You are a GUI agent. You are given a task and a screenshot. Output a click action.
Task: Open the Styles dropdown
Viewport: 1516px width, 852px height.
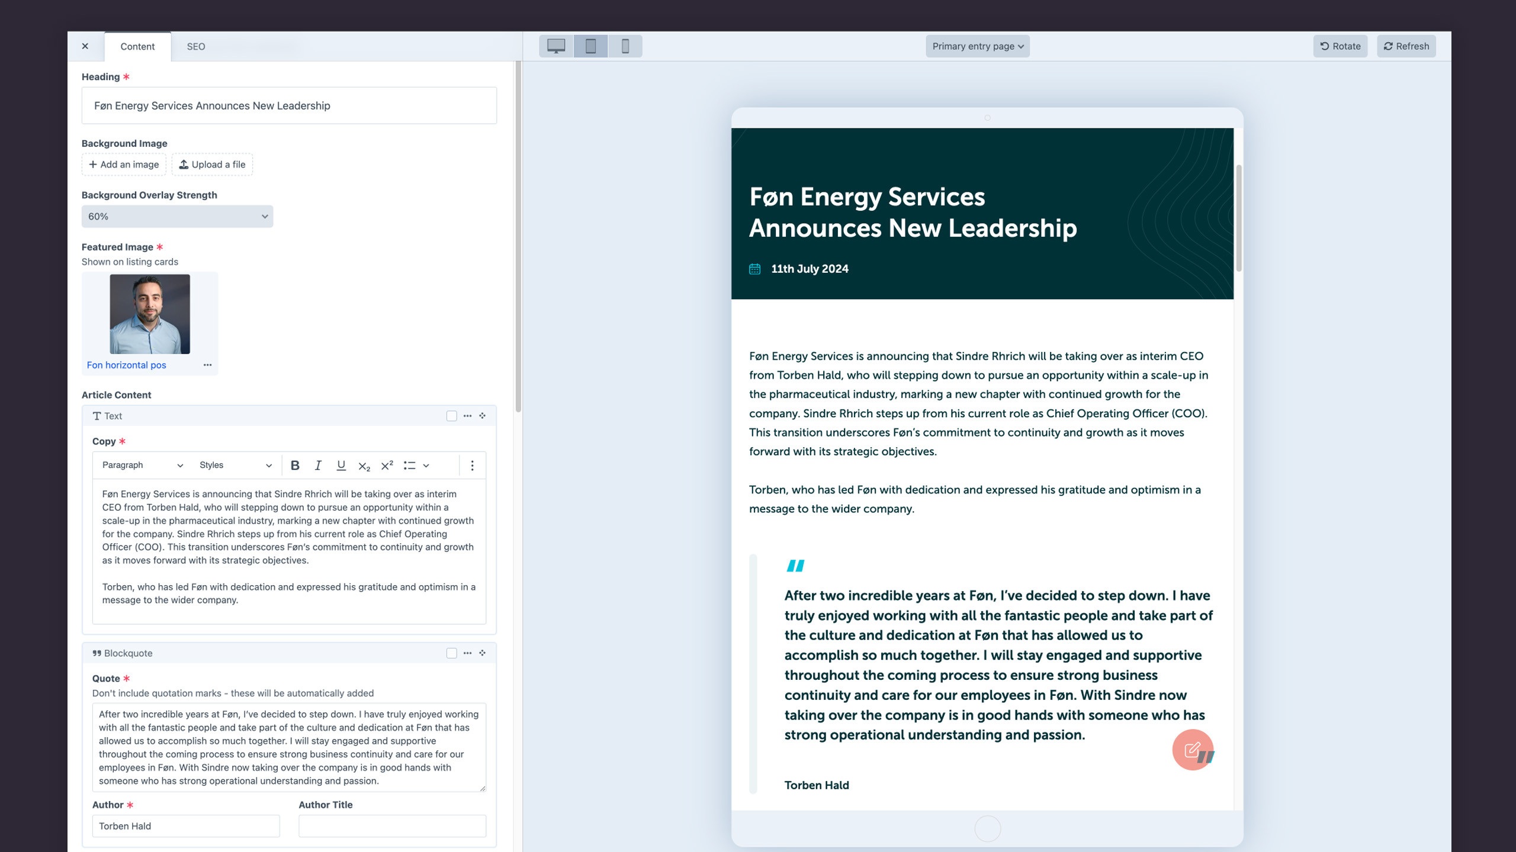[235, 465]
